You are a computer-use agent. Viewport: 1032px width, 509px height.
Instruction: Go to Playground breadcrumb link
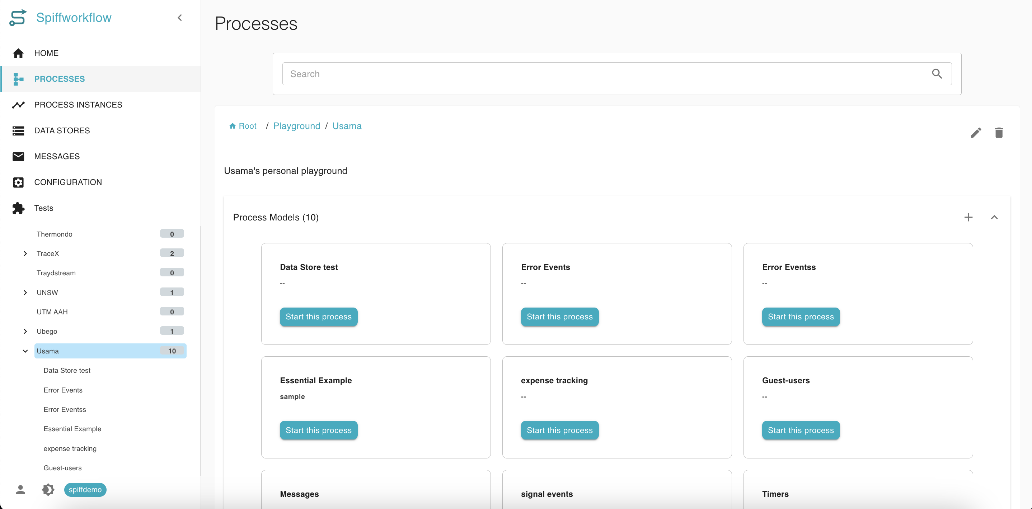coord(296,126)
